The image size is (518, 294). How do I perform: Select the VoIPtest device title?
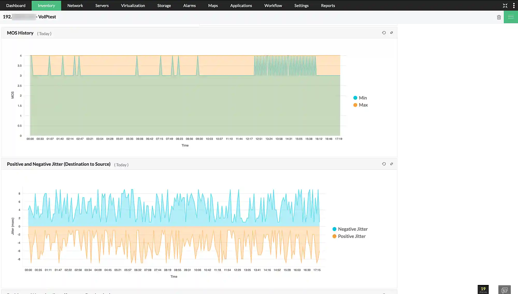tap(29, 17)
